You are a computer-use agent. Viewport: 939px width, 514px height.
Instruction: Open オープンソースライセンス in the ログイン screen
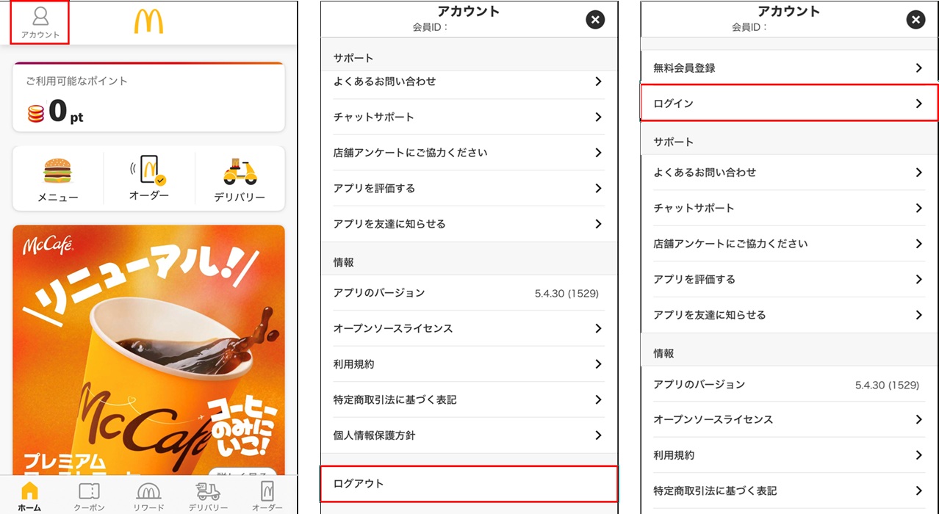(x=789, y=419)
